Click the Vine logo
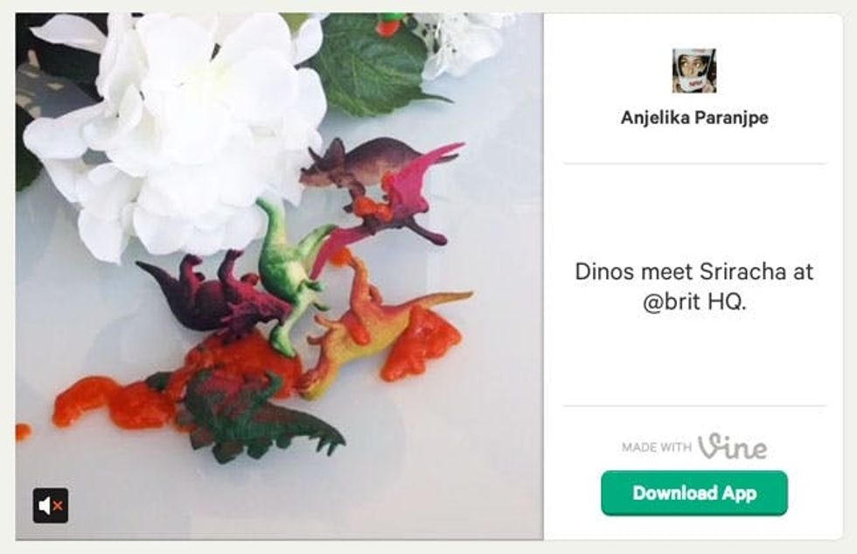The width and height of the screenshot is (857, 554). [x=732, y=447]
